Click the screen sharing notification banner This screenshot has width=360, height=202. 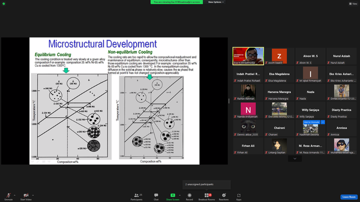click(177, 2)
